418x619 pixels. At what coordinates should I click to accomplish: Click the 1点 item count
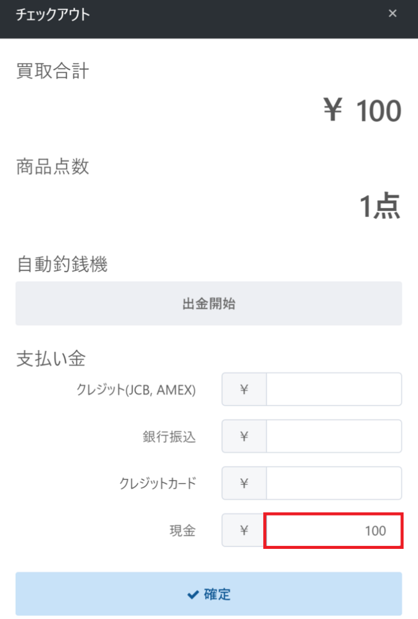[380, 207]
